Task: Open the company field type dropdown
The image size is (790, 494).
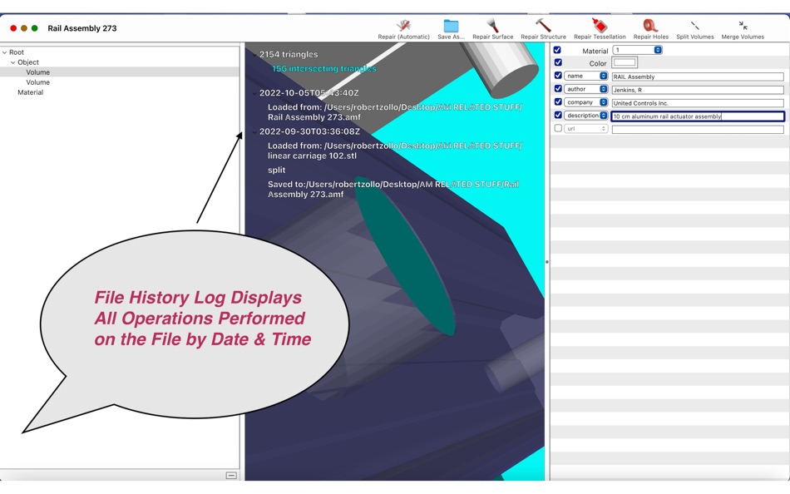Action: [x=586, y=101]
